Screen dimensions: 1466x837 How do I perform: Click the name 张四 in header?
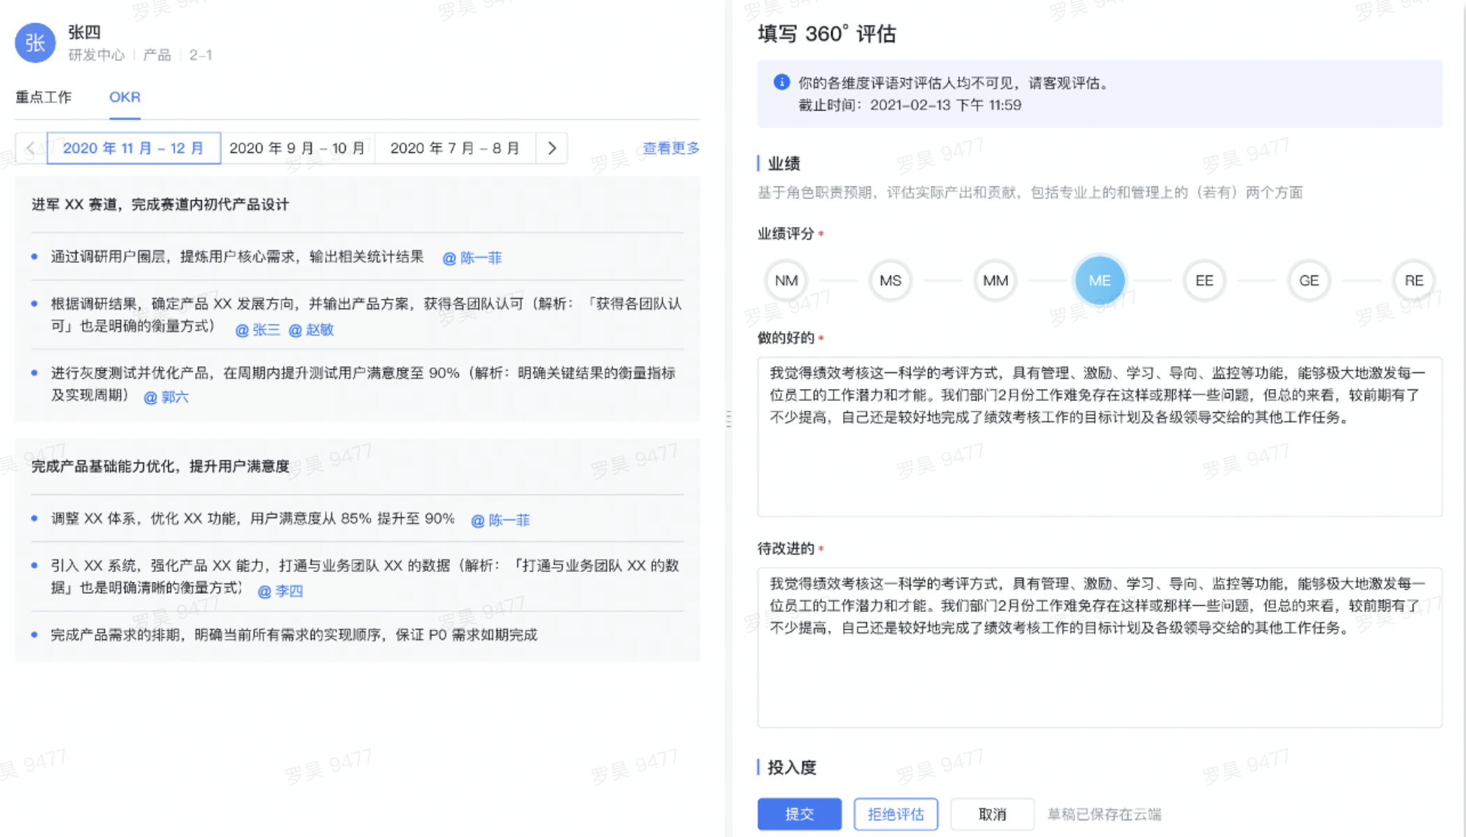[x=84, y=32]
